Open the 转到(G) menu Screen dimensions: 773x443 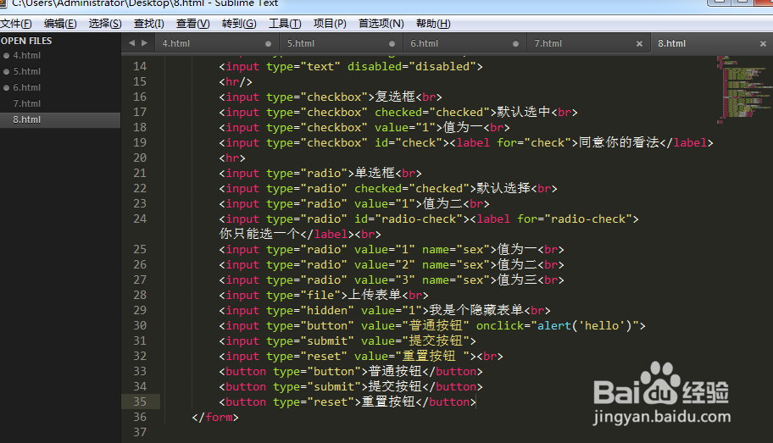(x=239, y=23)
